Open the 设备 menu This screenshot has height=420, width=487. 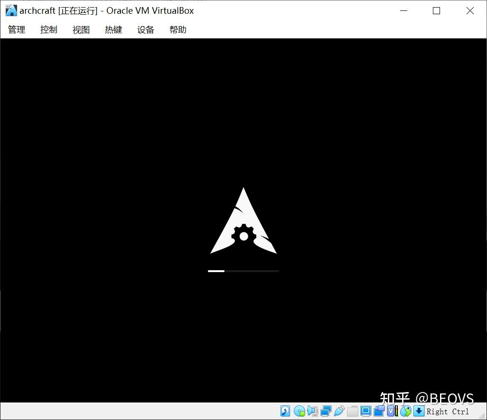point(145,29)
